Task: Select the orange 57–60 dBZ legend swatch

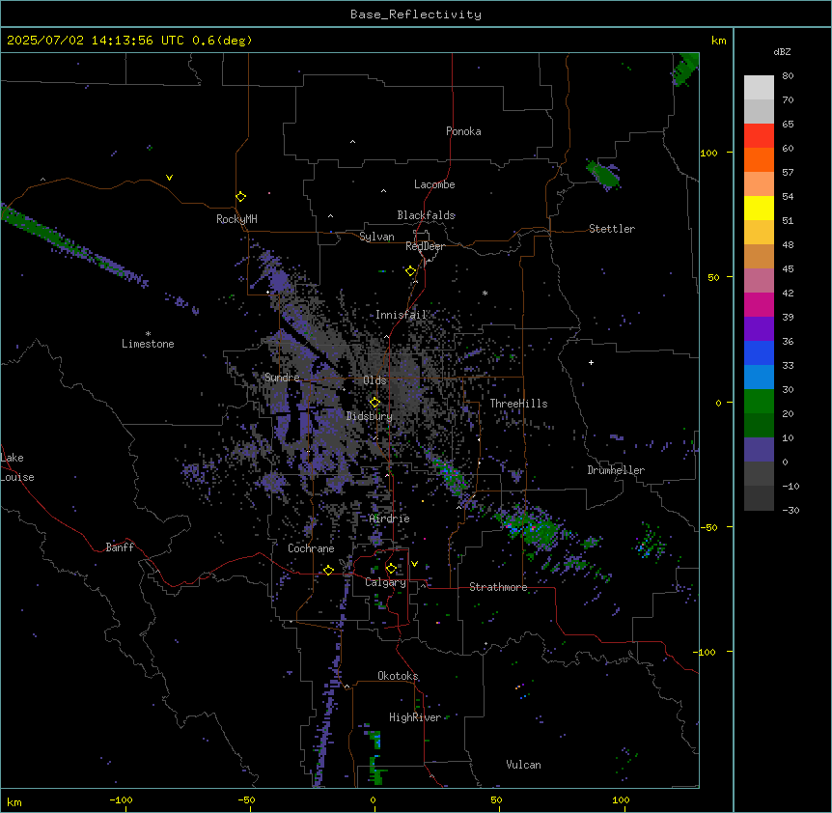Action: (759, 159)
